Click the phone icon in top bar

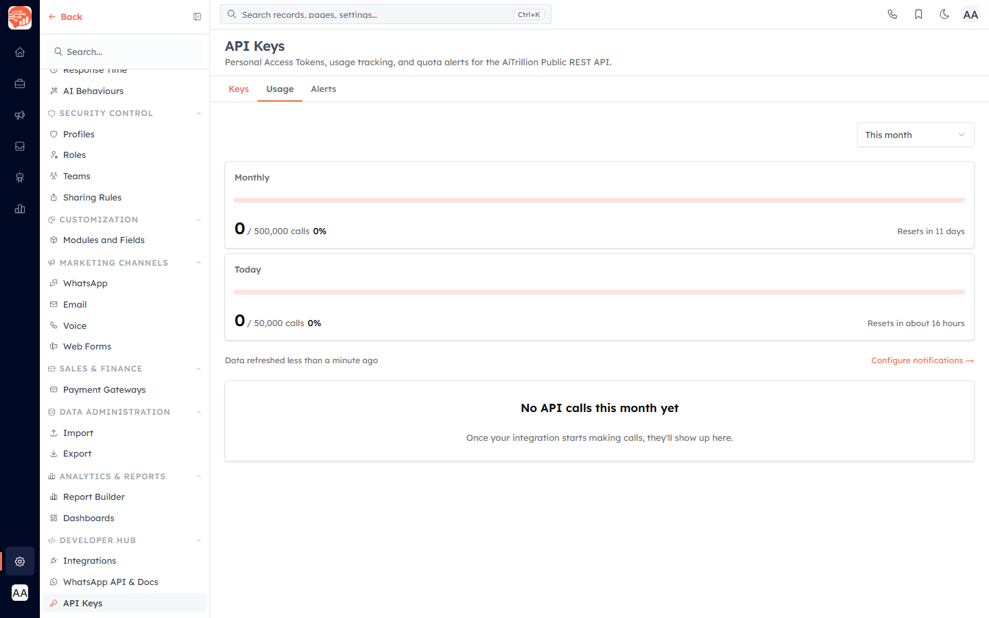click(x=892, y=14)
